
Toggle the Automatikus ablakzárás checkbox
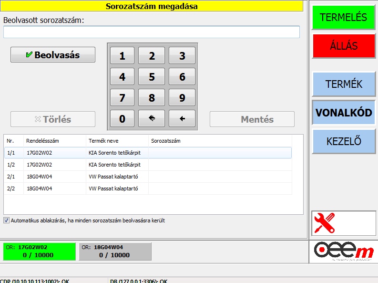pyautogui.click(x=6, y=220)
